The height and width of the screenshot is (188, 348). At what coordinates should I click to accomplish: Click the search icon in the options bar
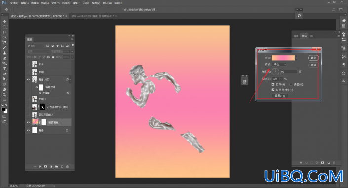point(334,10)
